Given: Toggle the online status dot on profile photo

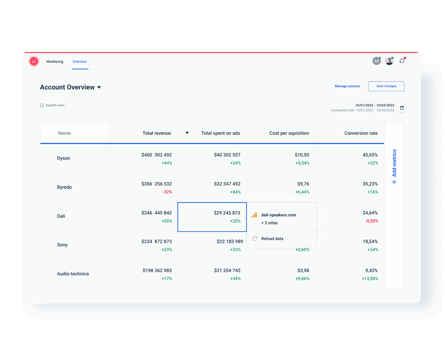Looking at the screenshot, I should pos(392,58).
